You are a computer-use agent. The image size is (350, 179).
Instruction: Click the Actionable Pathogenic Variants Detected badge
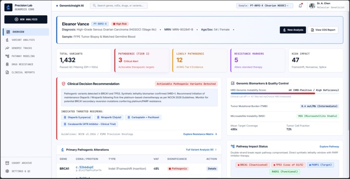(x=186, y=84)
